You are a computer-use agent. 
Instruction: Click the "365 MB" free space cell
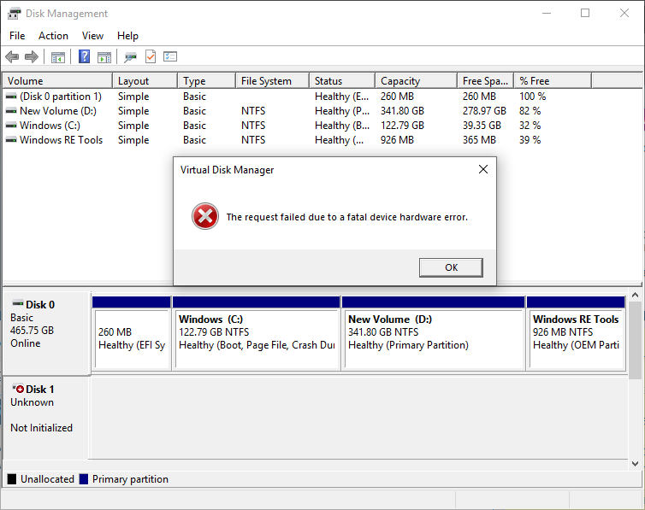coord(479,140)
